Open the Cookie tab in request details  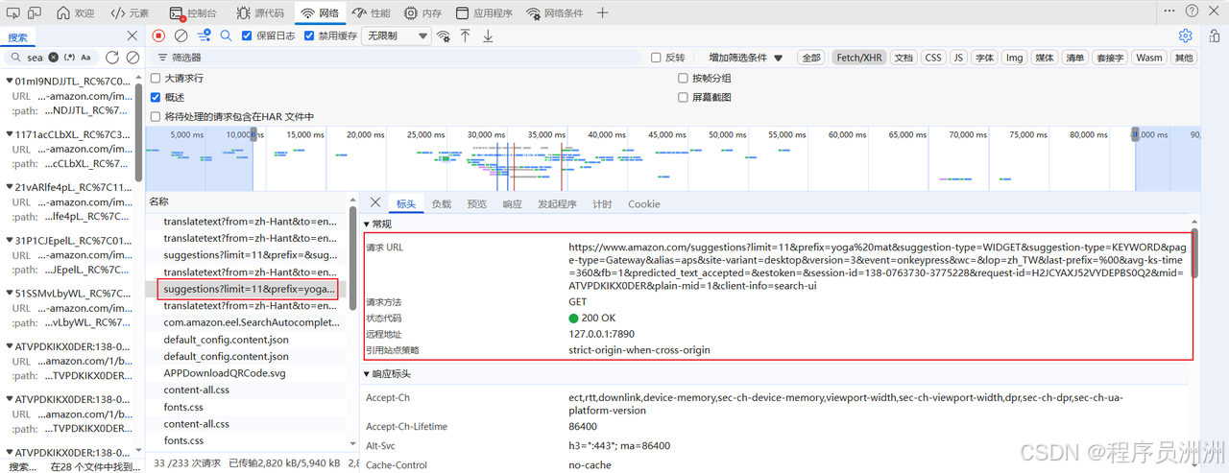tap(644, 204)
